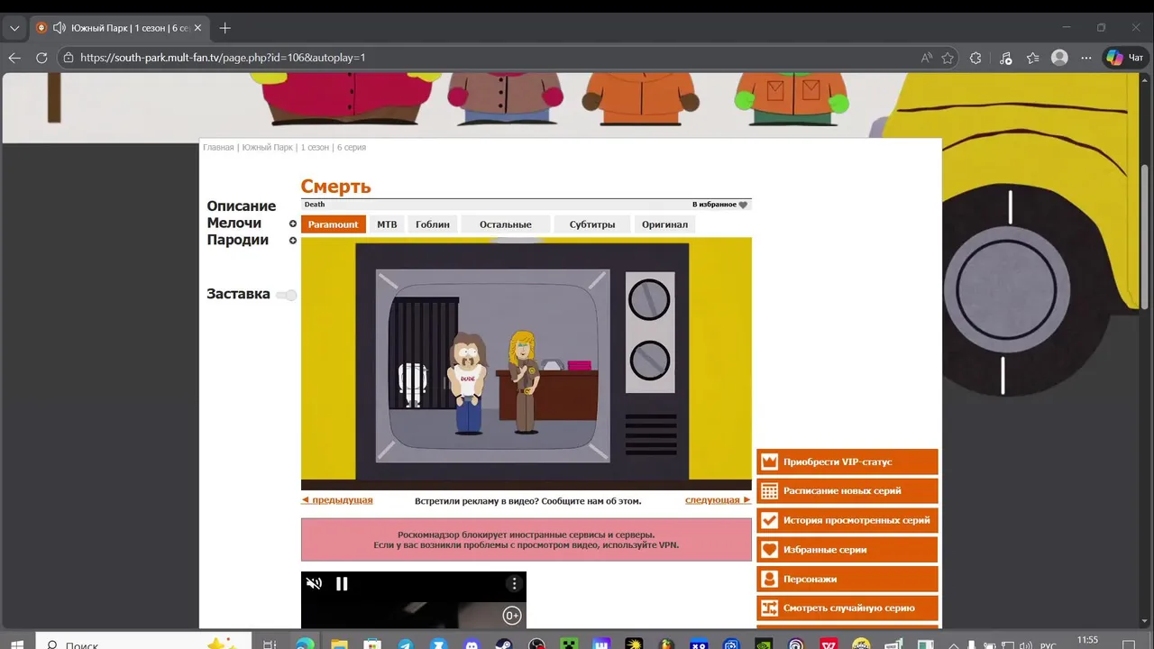Viewport: 1154px width, 649px height.
Task: Open a new tab with the plus button
Action: (x=225, y=28)
